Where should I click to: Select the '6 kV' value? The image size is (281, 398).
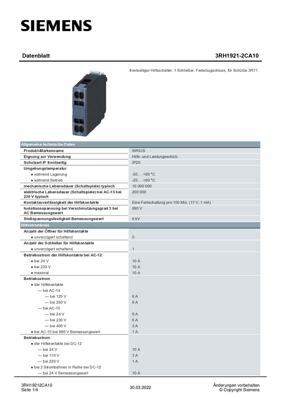pyautogui.click(x=136, y=219)
